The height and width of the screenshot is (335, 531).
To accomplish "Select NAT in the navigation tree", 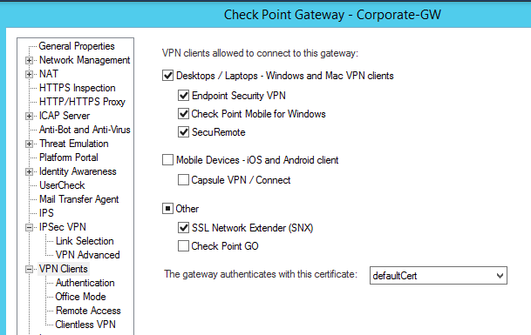I will [x=49, y=74].
